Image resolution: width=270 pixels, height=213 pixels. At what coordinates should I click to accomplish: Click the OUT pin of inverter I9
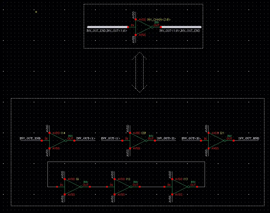point(90,187)
